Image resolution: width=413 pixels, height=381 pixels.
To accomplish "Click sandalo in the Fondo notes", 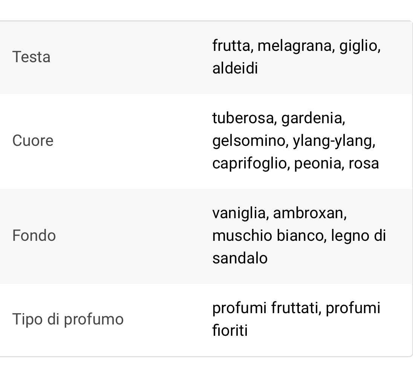I will tap(240, 258).
